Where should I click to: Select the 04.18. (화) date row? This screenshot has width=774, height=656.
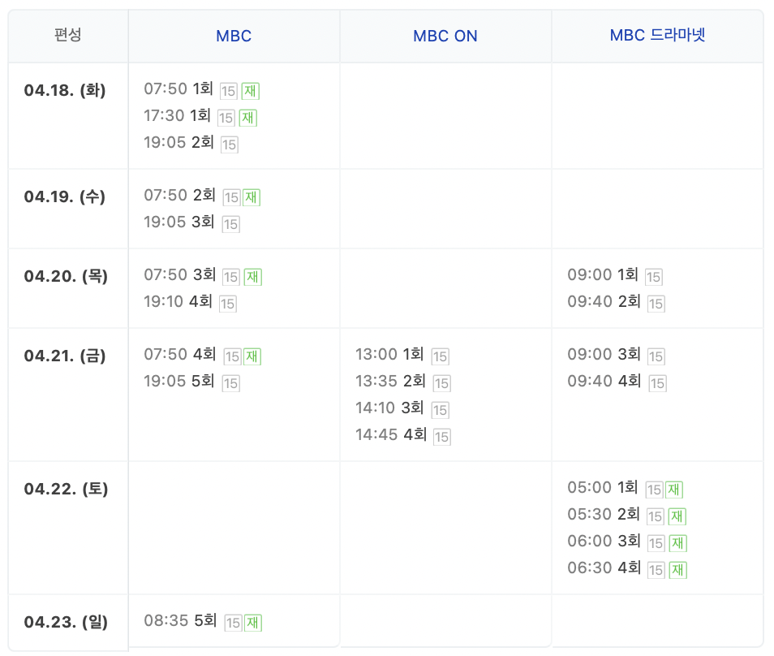(x=65, y=90)
